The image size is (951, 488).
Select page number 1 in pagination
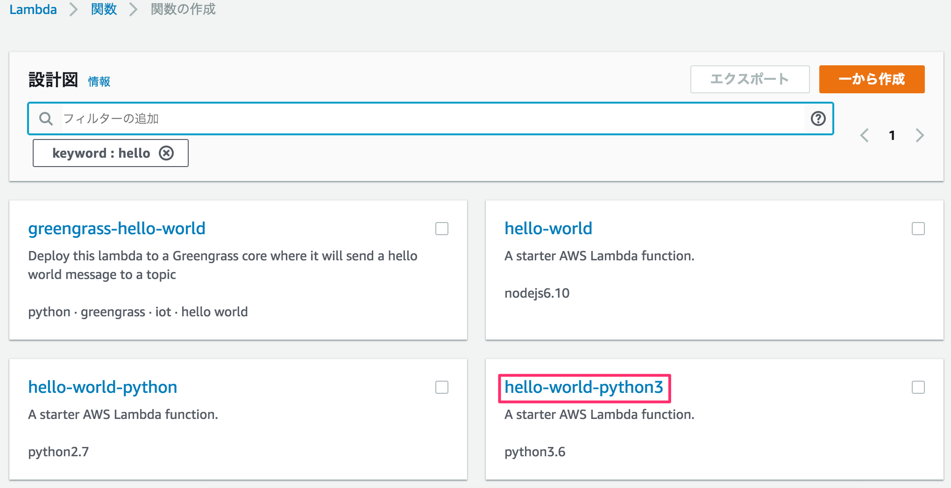click(x=892, y=135)
